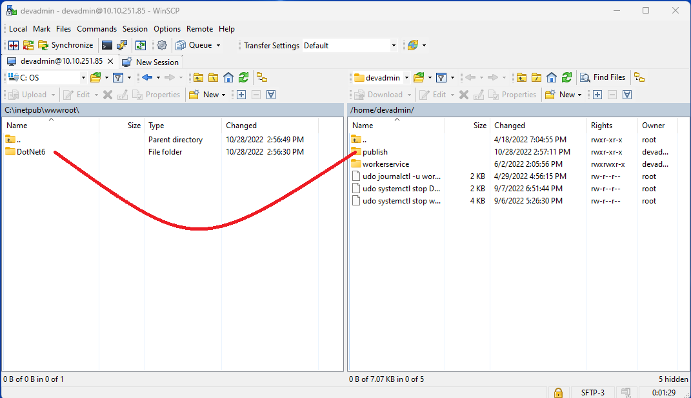Viewport: 691px width, 398px height.
Task: Select the workerservice folder in remote panel
Action: point(380,164)
